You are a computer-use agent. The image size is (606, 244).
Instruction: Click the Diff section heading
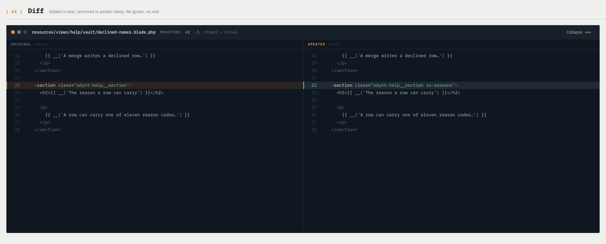[36, 11]
